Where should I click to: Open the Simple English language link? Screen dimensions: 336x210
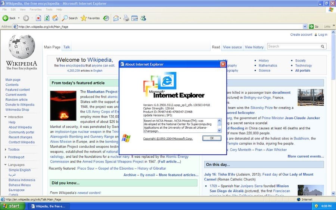19,170
